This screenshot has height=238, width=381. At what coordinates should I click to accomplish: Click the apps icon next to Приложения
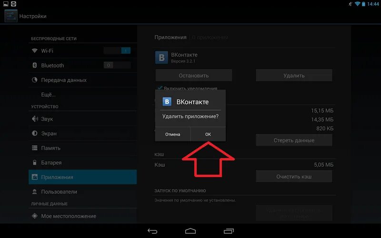point(34,177)
